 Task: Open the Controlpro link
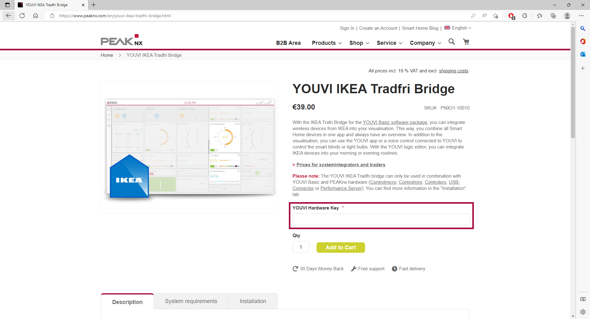coord(435,182)
